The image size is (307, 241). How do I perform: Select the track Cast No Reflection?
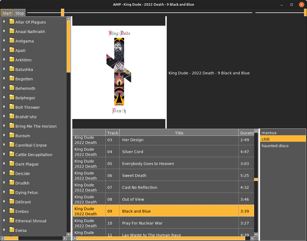click(163, 187)
